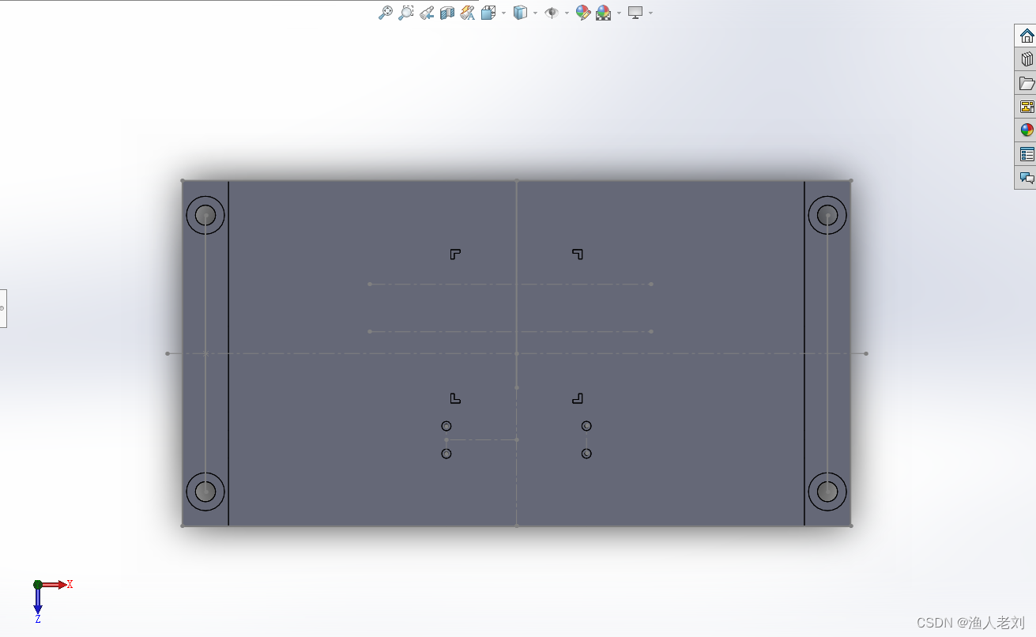Open the File Explorer folder tab

[x=1027, y=83]
